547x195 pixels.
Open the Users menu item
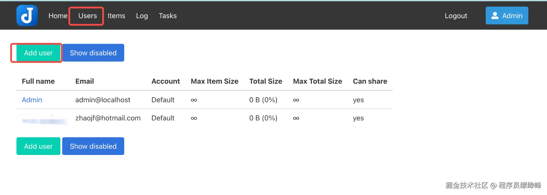(87, 16)
